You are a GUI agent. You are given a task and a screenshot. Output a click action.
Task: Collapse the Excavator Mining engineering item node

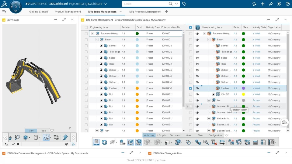click(92, 34)
